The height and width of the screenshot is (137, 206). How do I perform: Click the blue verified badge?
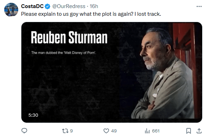pos(47,6)
